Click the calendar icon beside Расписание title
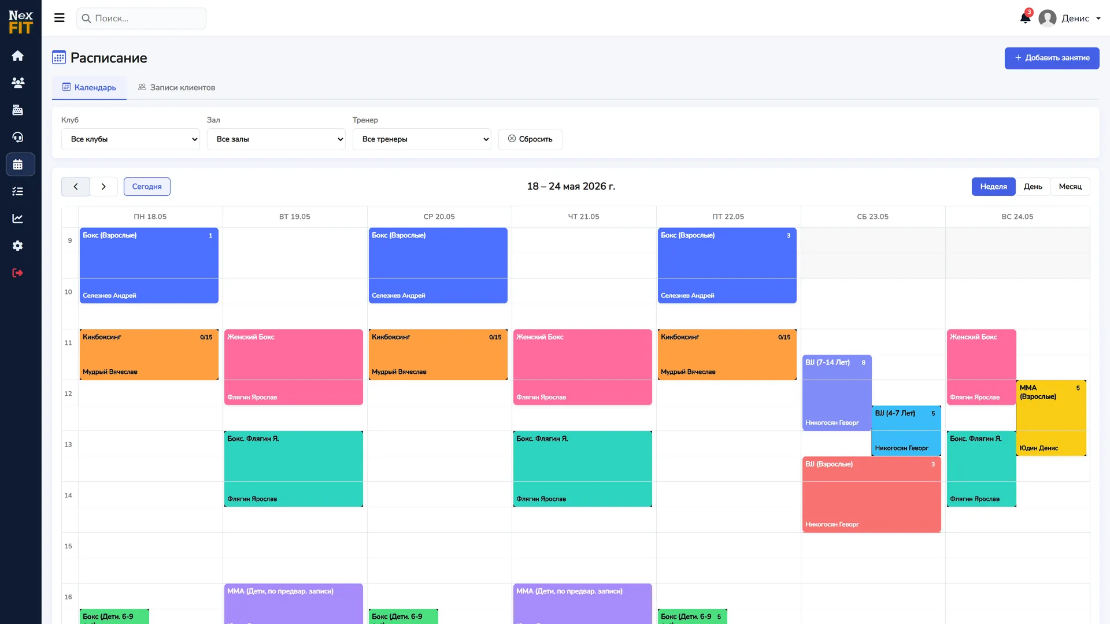 point(59,58)
